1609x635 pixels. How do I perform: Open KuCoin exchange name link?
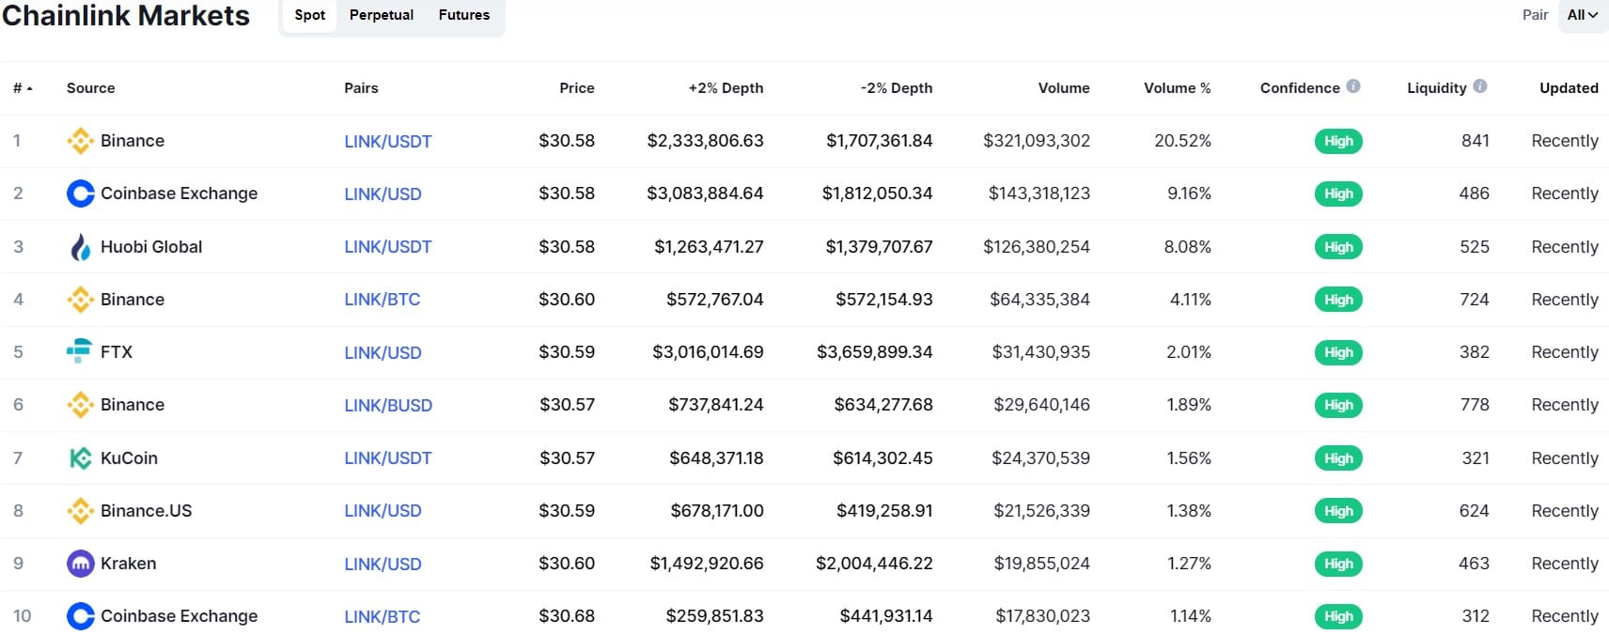click(x=129, y=458)
